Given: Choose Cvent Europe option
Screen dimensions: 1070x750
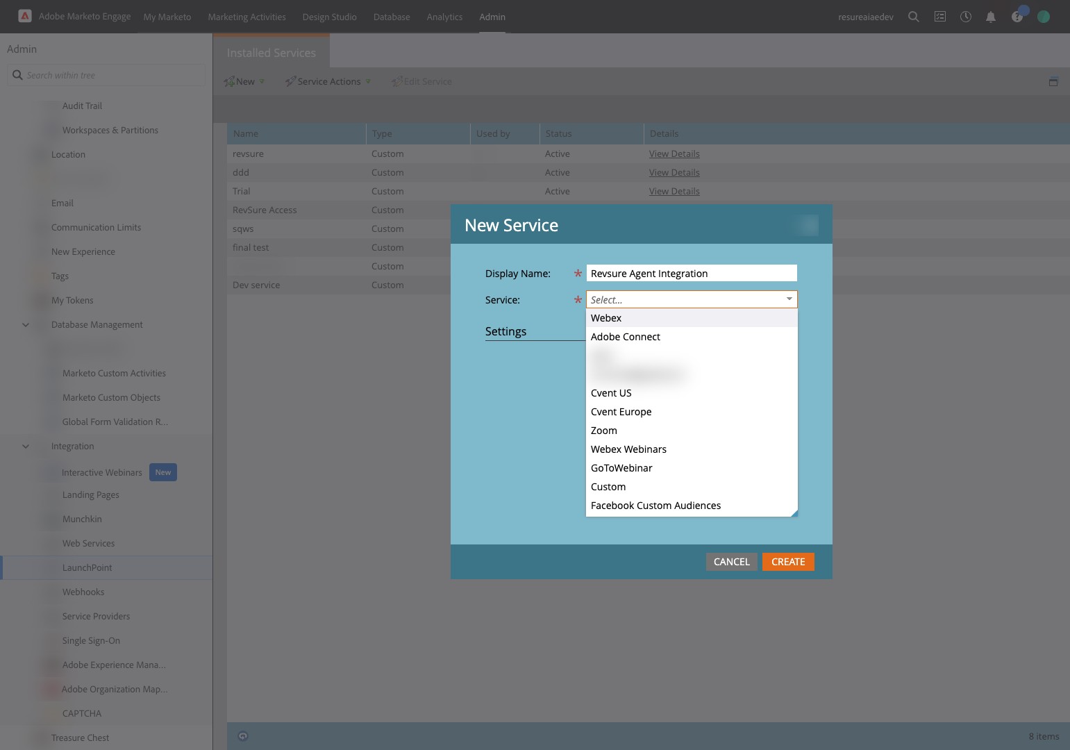Looking at the screenshot, I should (692, 412).
